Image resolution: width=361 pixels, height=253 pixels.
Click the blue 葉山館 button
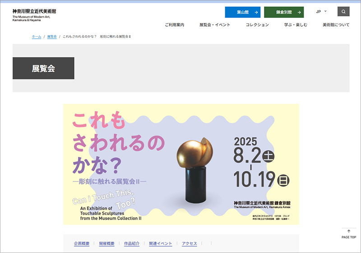tap(242, 12)
